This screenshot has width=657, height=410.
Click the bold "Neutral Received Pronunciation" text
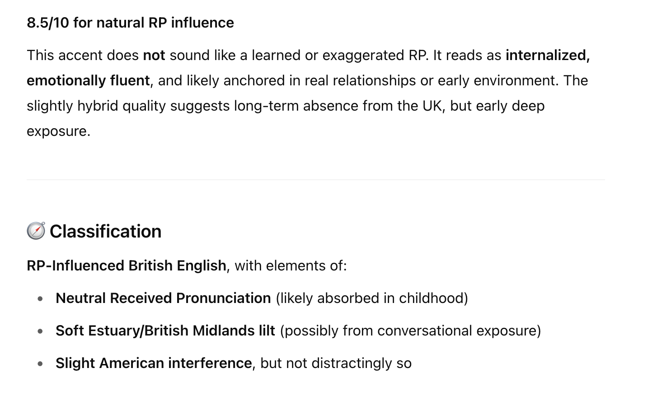[163, 298]
